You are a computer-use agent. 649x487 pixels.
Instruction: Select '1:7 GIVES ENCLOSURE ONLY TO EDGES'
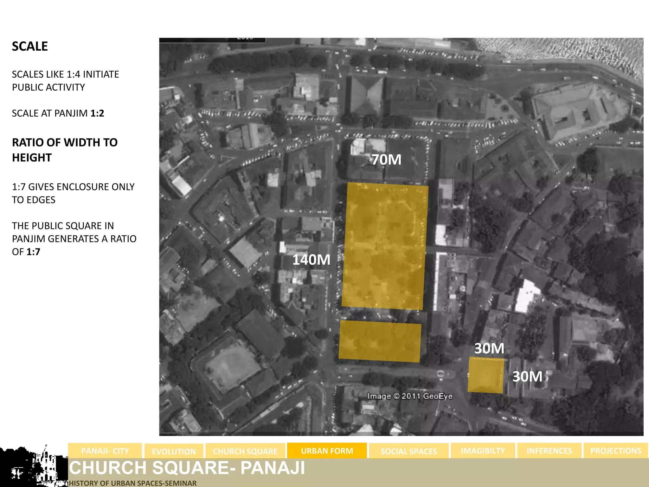pyautogui.click(x=73, y=193)
